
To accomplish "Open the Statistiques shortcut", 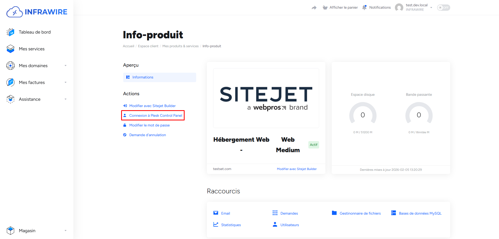I will tap(231, 225).
